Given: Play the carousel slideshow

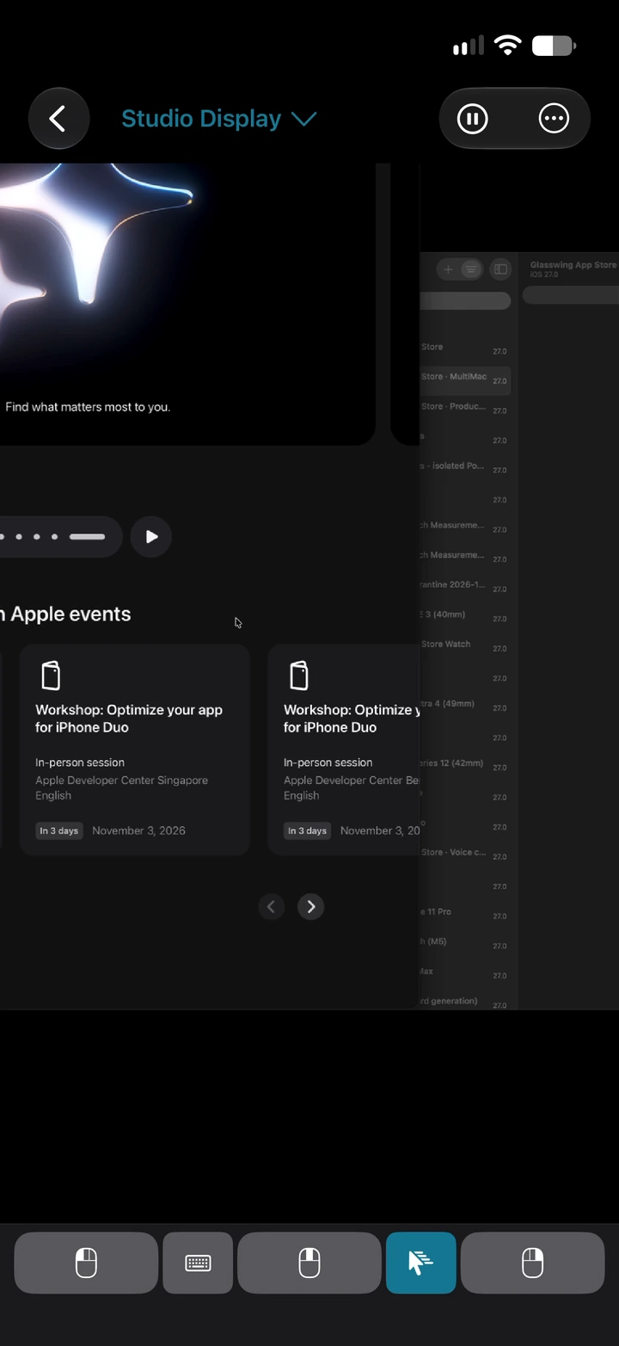Looking at the screenshot, I should click(151, 537).
